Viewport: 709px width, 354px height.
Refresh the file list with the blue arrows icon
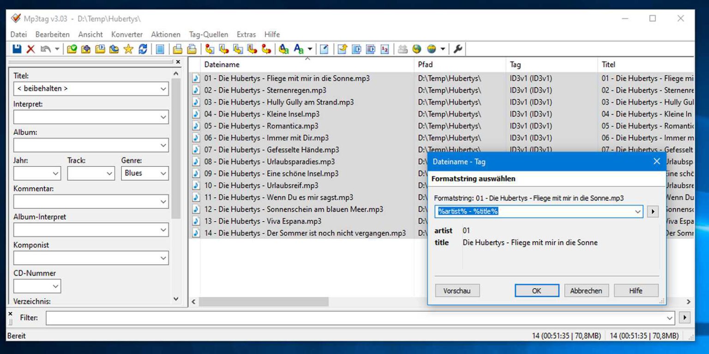(x=142, y=48)
